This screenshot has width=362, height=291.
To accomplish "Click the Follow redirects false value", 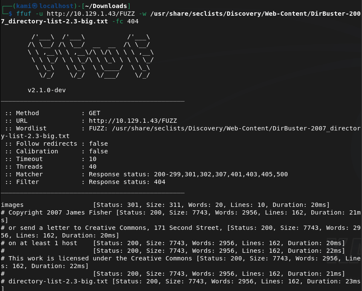I will (98, 144).
